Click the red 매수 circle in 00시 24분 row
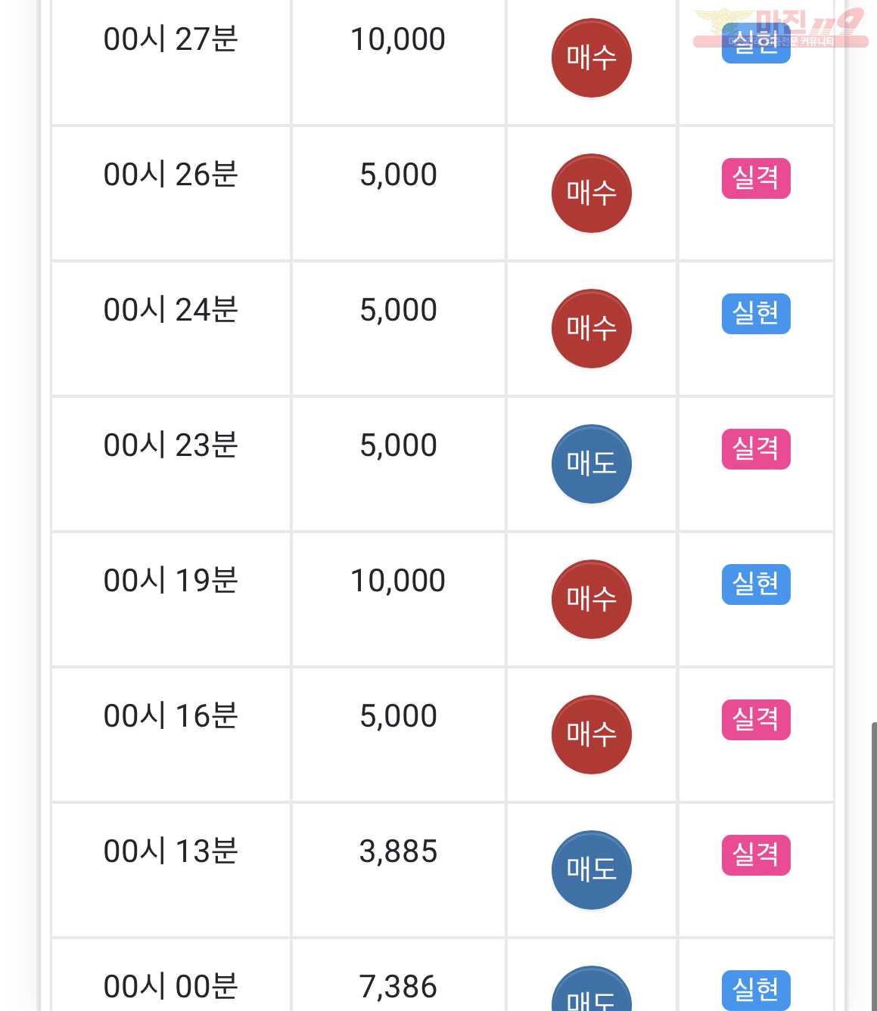 [x=591, y=329]
